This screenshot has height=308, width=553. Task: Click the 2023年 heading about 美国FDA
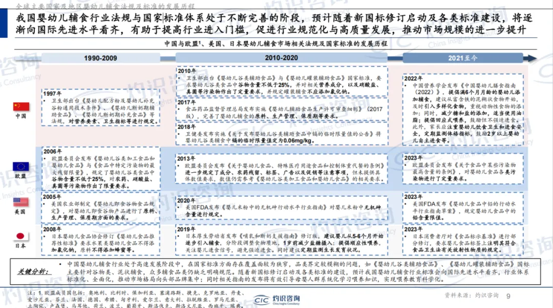(413, 197)
